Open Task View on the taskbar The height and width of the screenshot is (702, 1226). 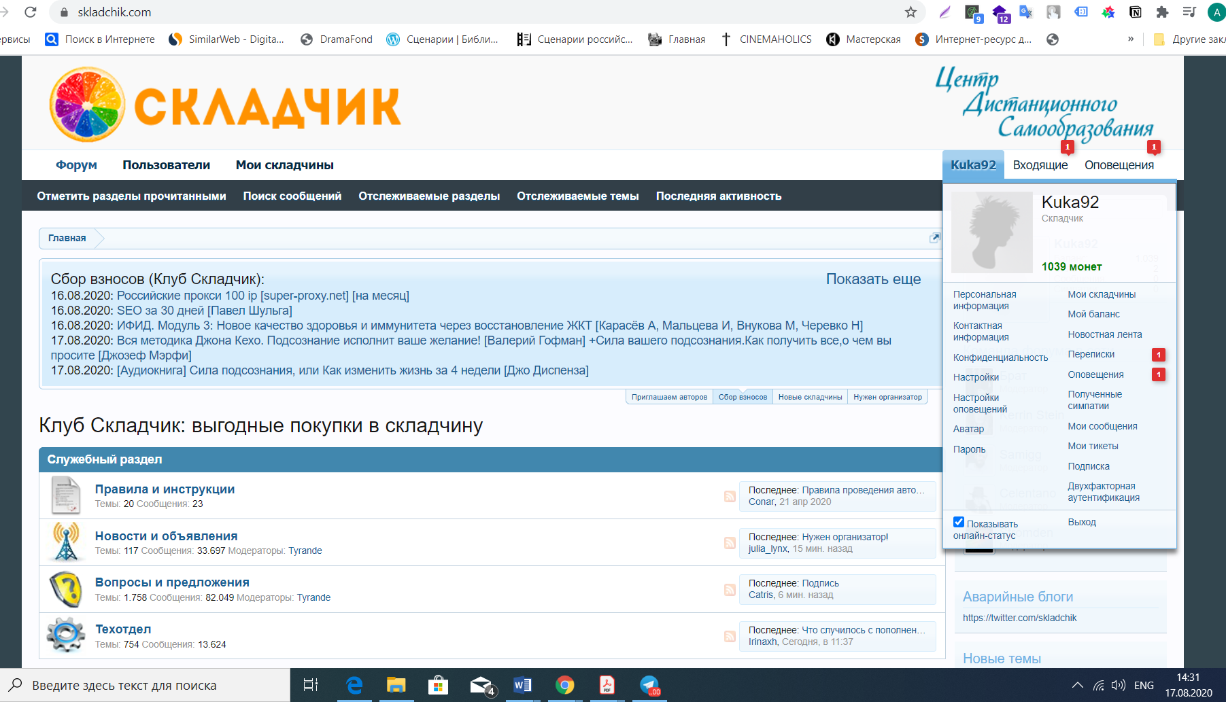tap(310, 685)
